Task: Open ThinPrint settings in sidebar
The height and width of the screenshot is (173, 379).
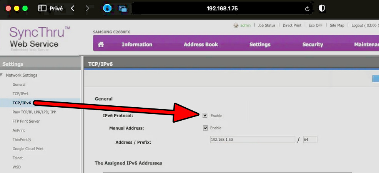Action: tap(22, 140)
